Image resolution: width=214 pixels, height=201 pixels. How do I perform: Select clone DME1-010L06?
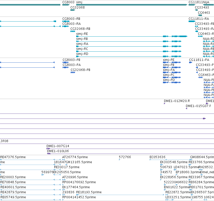58,151
